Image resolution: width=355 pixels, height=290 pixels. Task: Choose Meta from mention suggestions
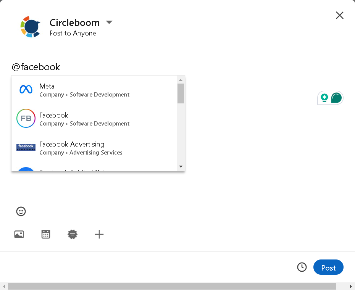click(94, 90)
